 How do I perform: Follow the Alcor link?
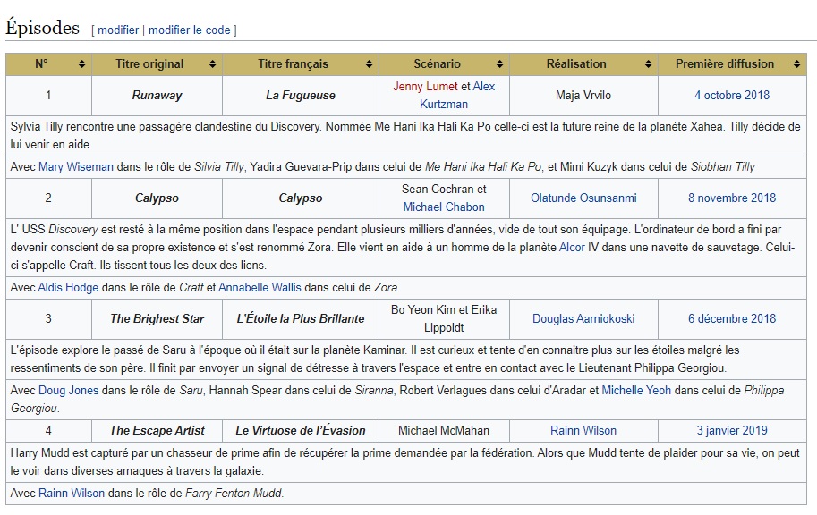tap(572, 248)
